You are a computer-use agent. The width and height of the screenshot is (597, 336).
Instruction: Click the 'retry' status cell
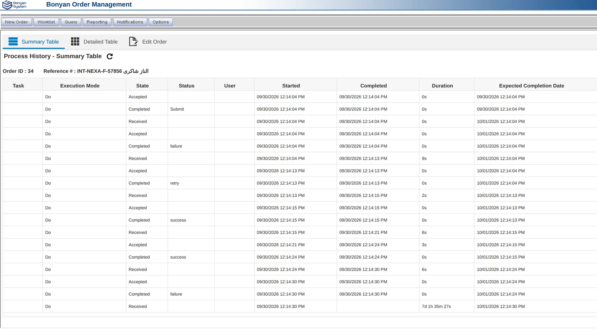[x=191, y=183]
